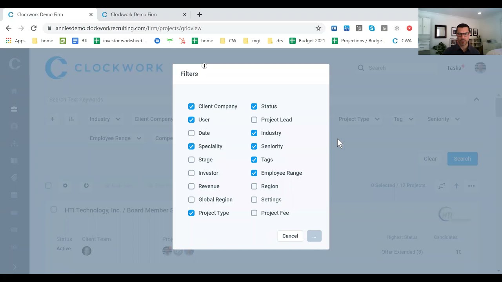Disable the Employee Range filter checkbox

click(254, 173)
